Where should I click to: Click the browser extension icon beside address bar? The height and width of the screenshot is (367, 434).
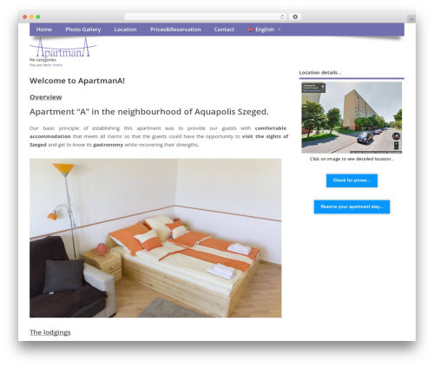click(295, 17)
